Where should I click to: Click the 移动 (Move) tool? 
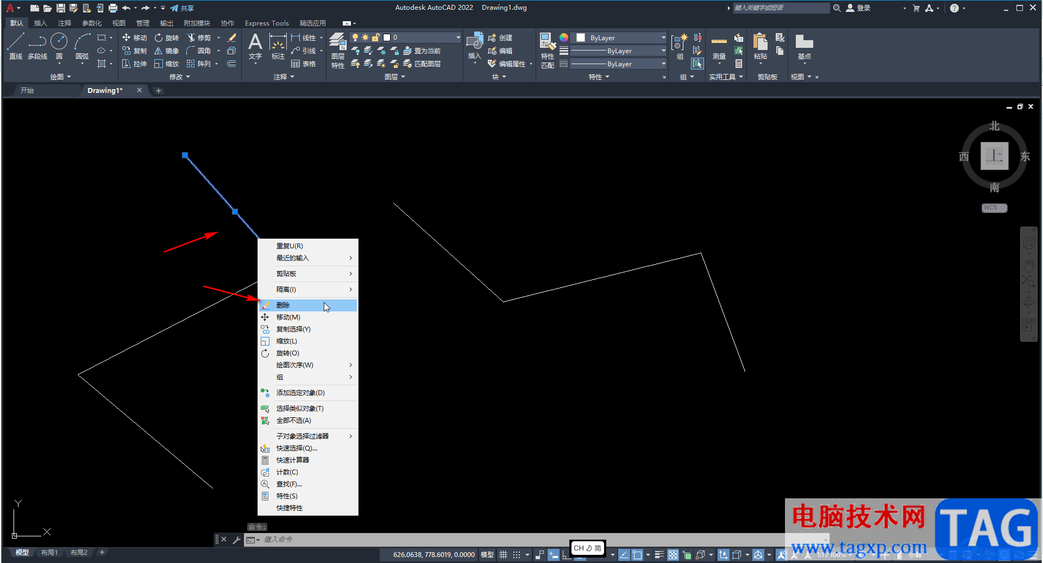(x=135, y=37)
